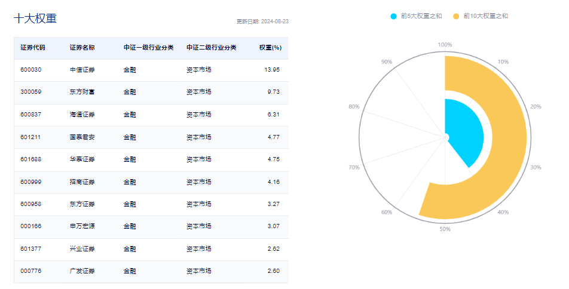This screenshot has height=289, width=569.
Task: Select the 东方财富 row name
Action: [82, 92]
